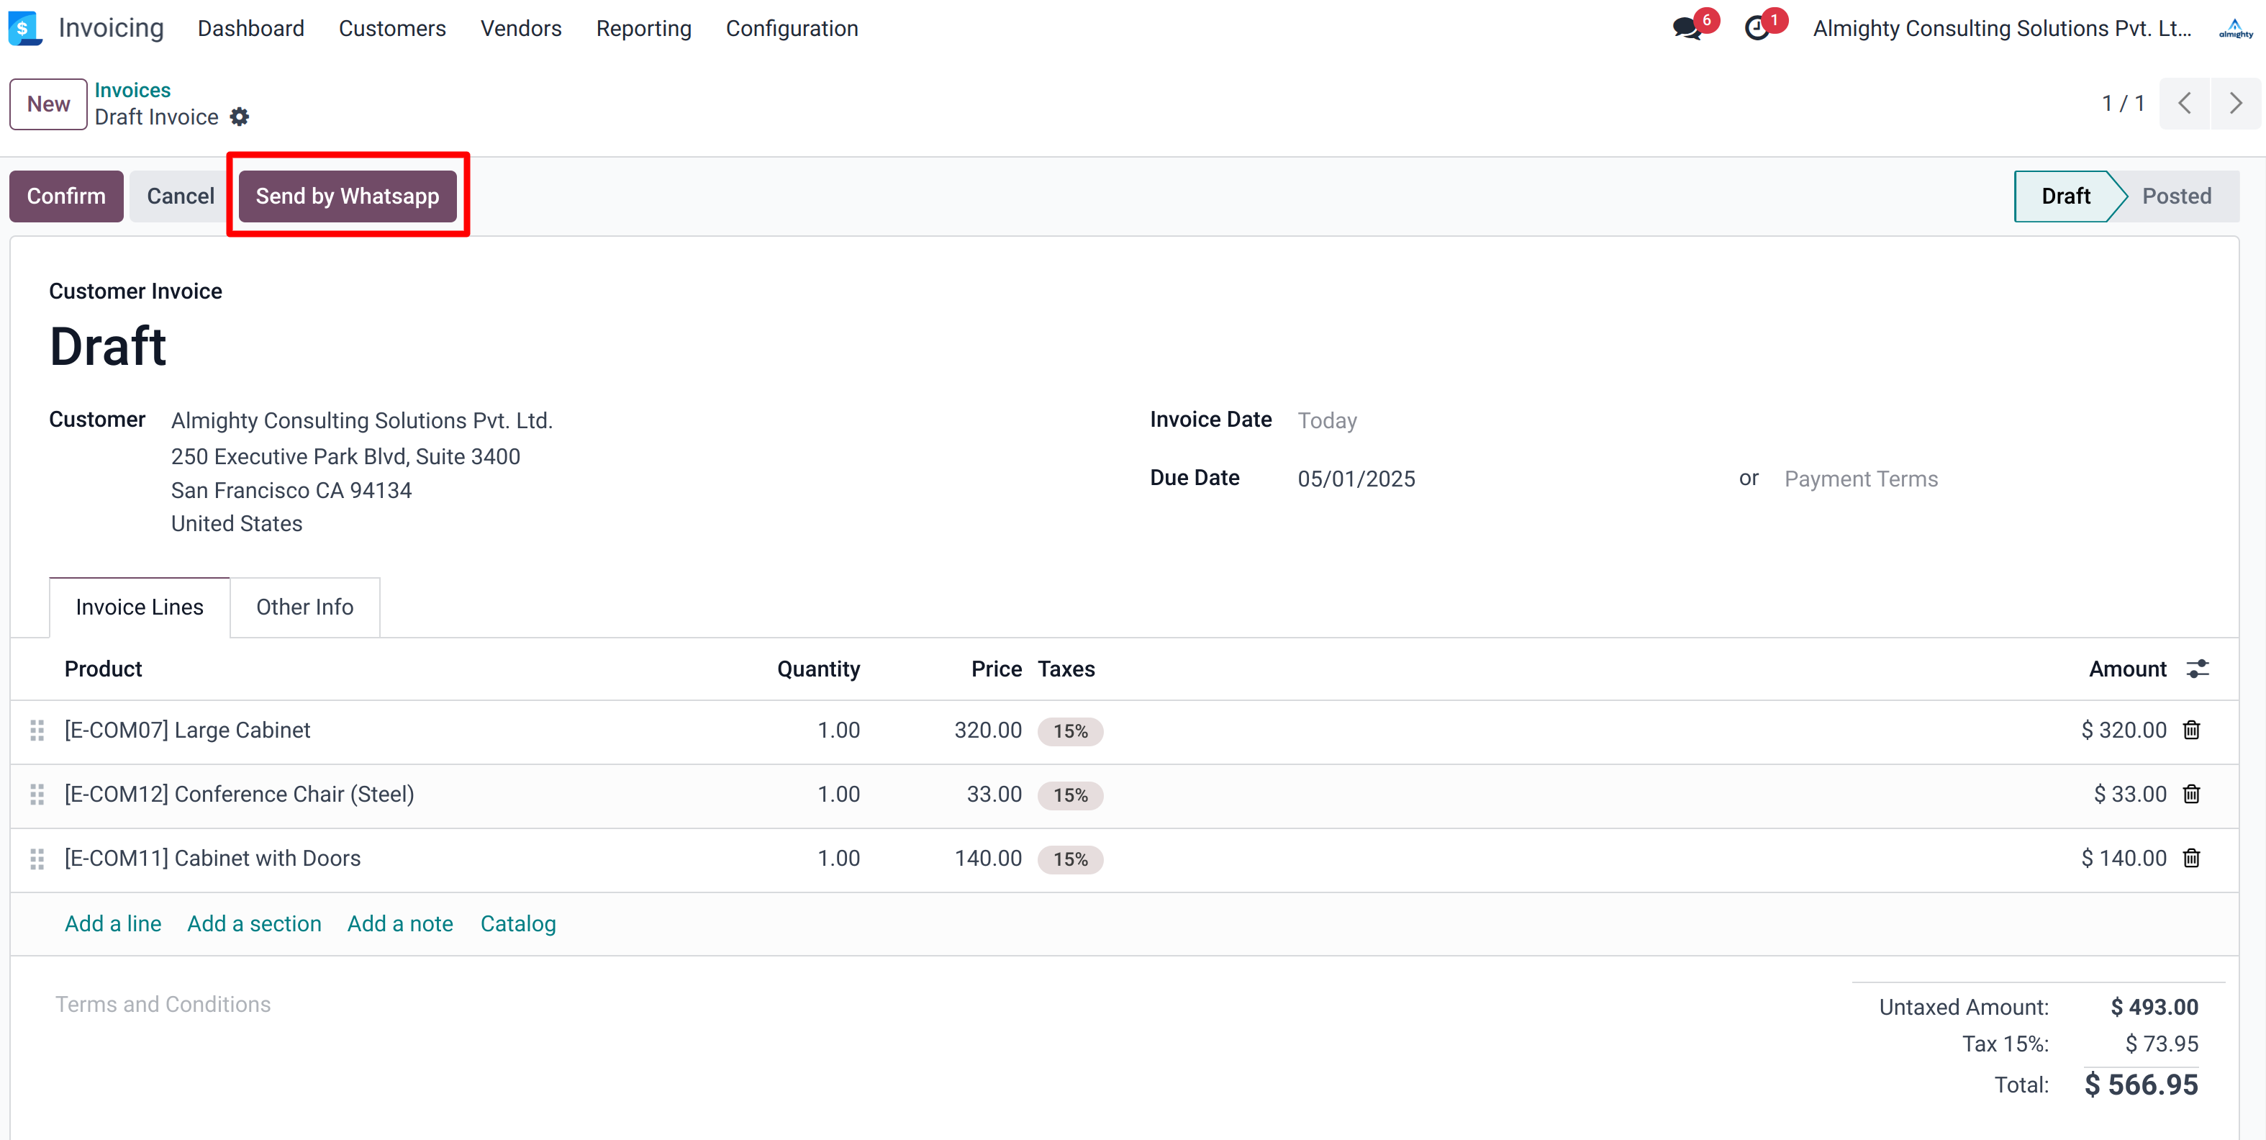This screenshot has height=1140, width=2266.
Task: Switch to the Other Info tab
Action: [x=304, y=607]
